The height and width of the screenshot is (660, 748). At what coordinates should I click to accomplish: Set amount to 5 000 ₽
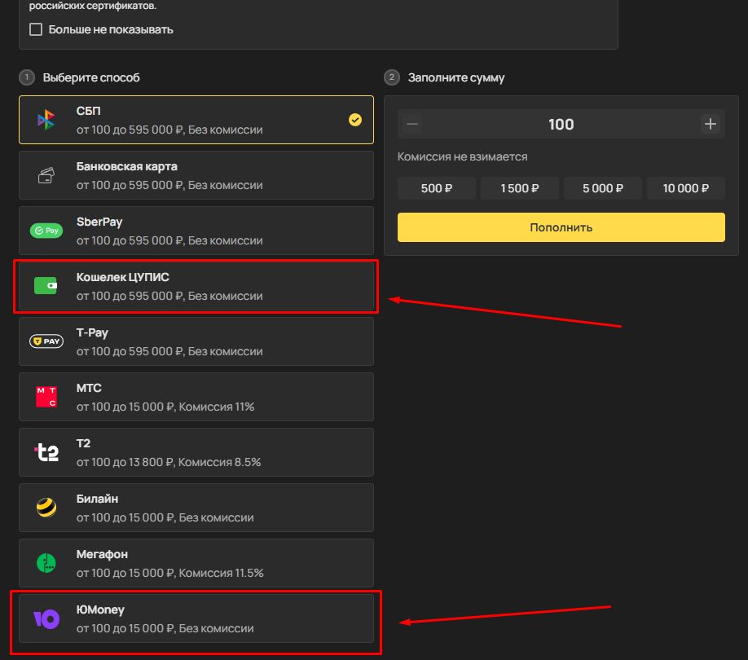tap(602, 188)
